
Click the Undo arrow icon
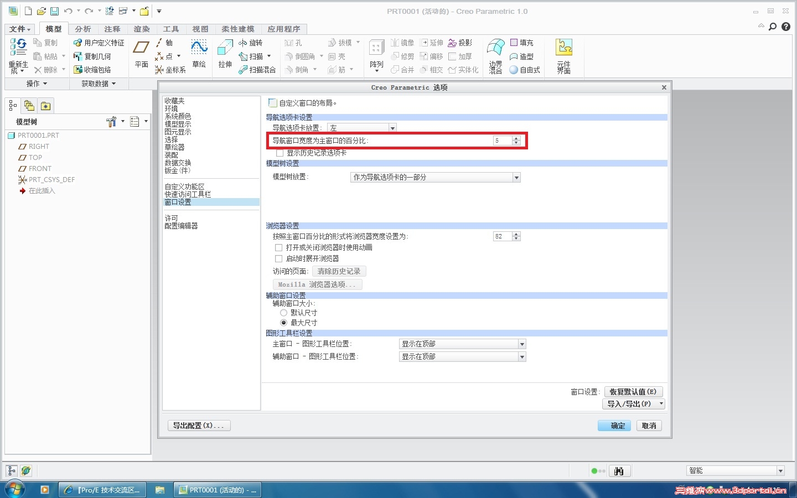[x=68, y=11]
